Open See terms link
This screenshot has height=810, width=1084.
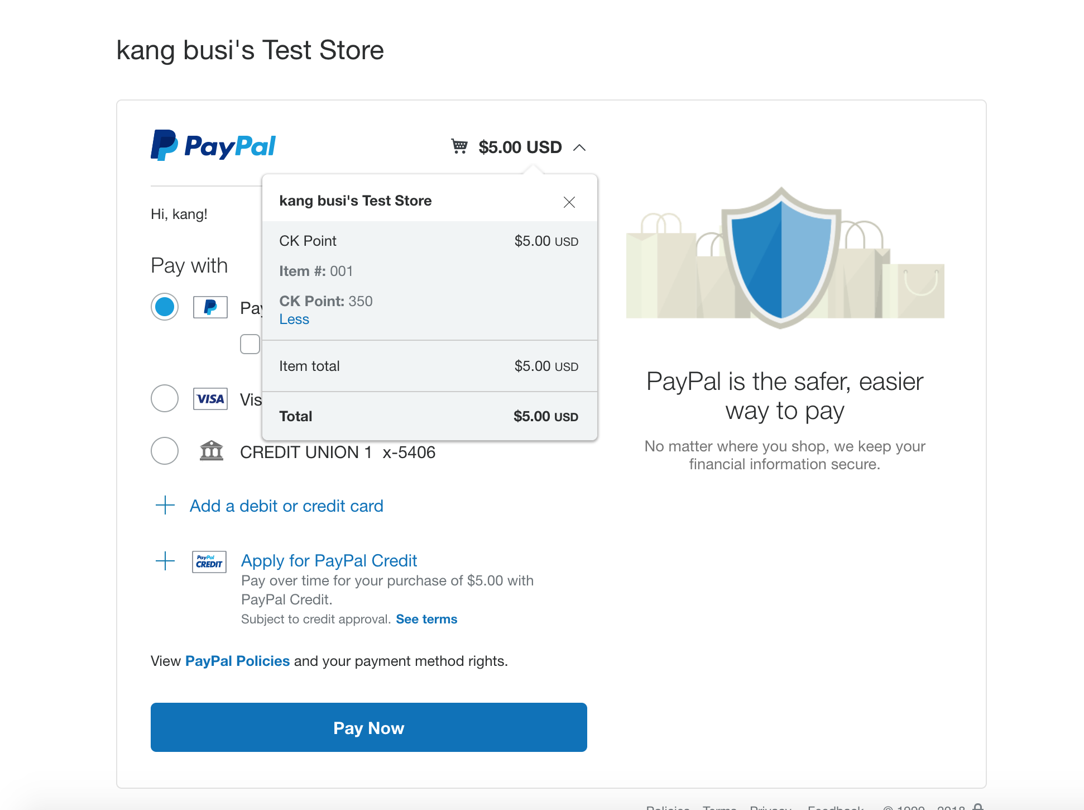point(426,620)
